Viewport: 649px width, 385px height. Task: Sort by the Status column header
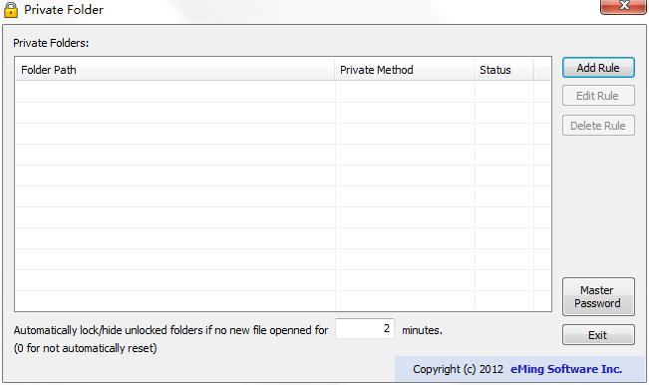tap(504, 70)
